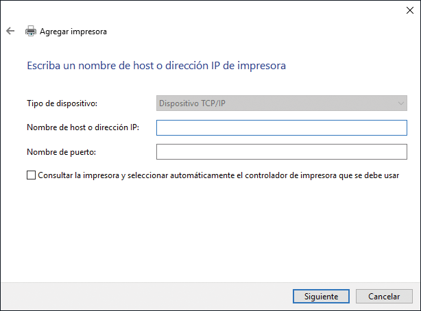Focus the Nombre de host o dirección IP field

282,127
